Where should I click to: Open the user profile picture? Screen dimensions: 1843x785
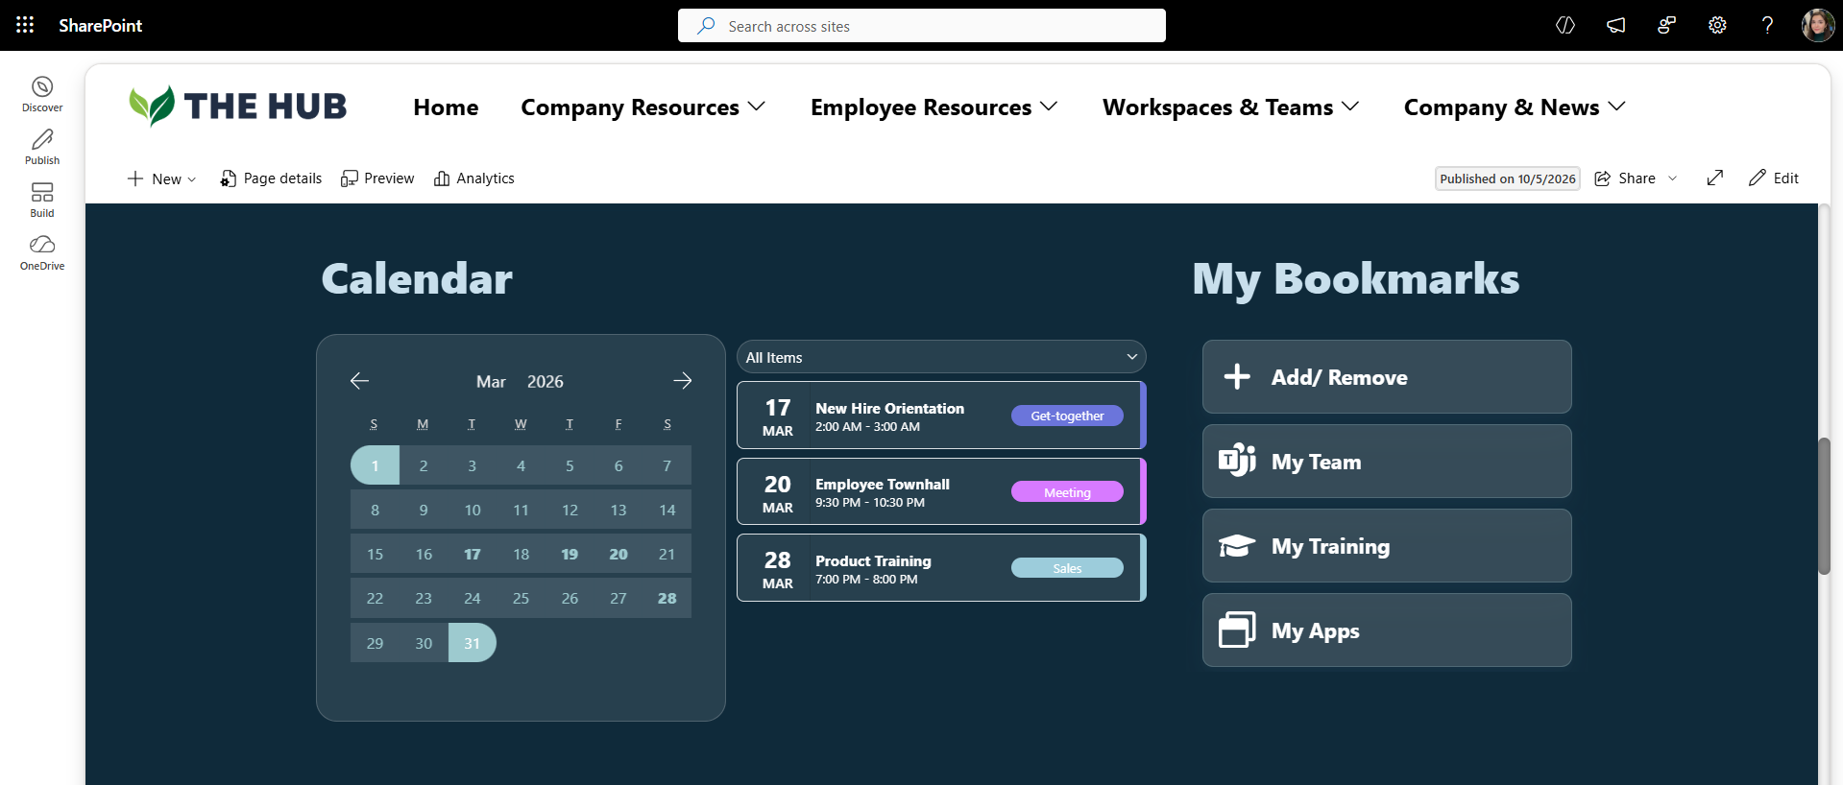click(1818, 26)
